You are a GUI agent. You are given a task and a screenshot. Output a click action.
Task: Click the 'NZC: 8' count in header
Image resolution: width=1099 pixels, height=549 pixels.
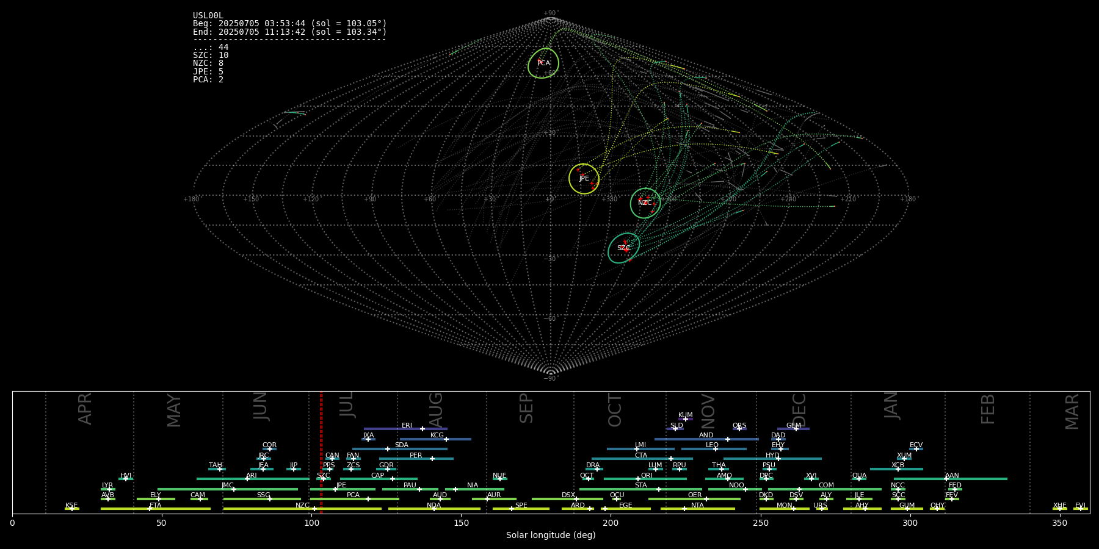[208, 63]
